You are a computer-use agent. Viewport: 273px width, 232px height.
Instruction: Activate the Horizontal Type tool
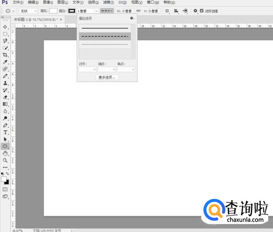5,132
